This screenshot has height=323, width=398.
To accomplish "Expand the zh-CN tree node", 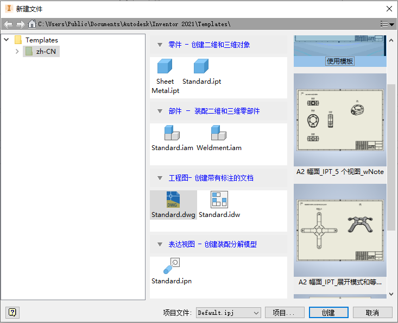I will (x=17, y=51).
